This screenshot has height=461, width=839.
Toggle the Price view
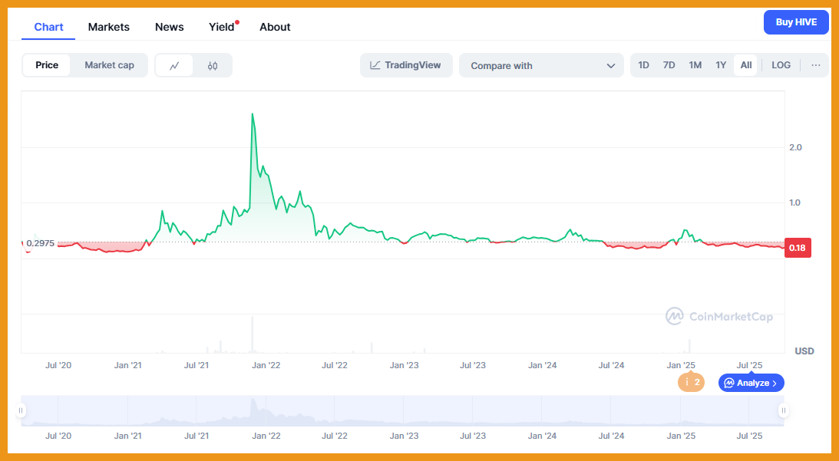pos(47,65)
